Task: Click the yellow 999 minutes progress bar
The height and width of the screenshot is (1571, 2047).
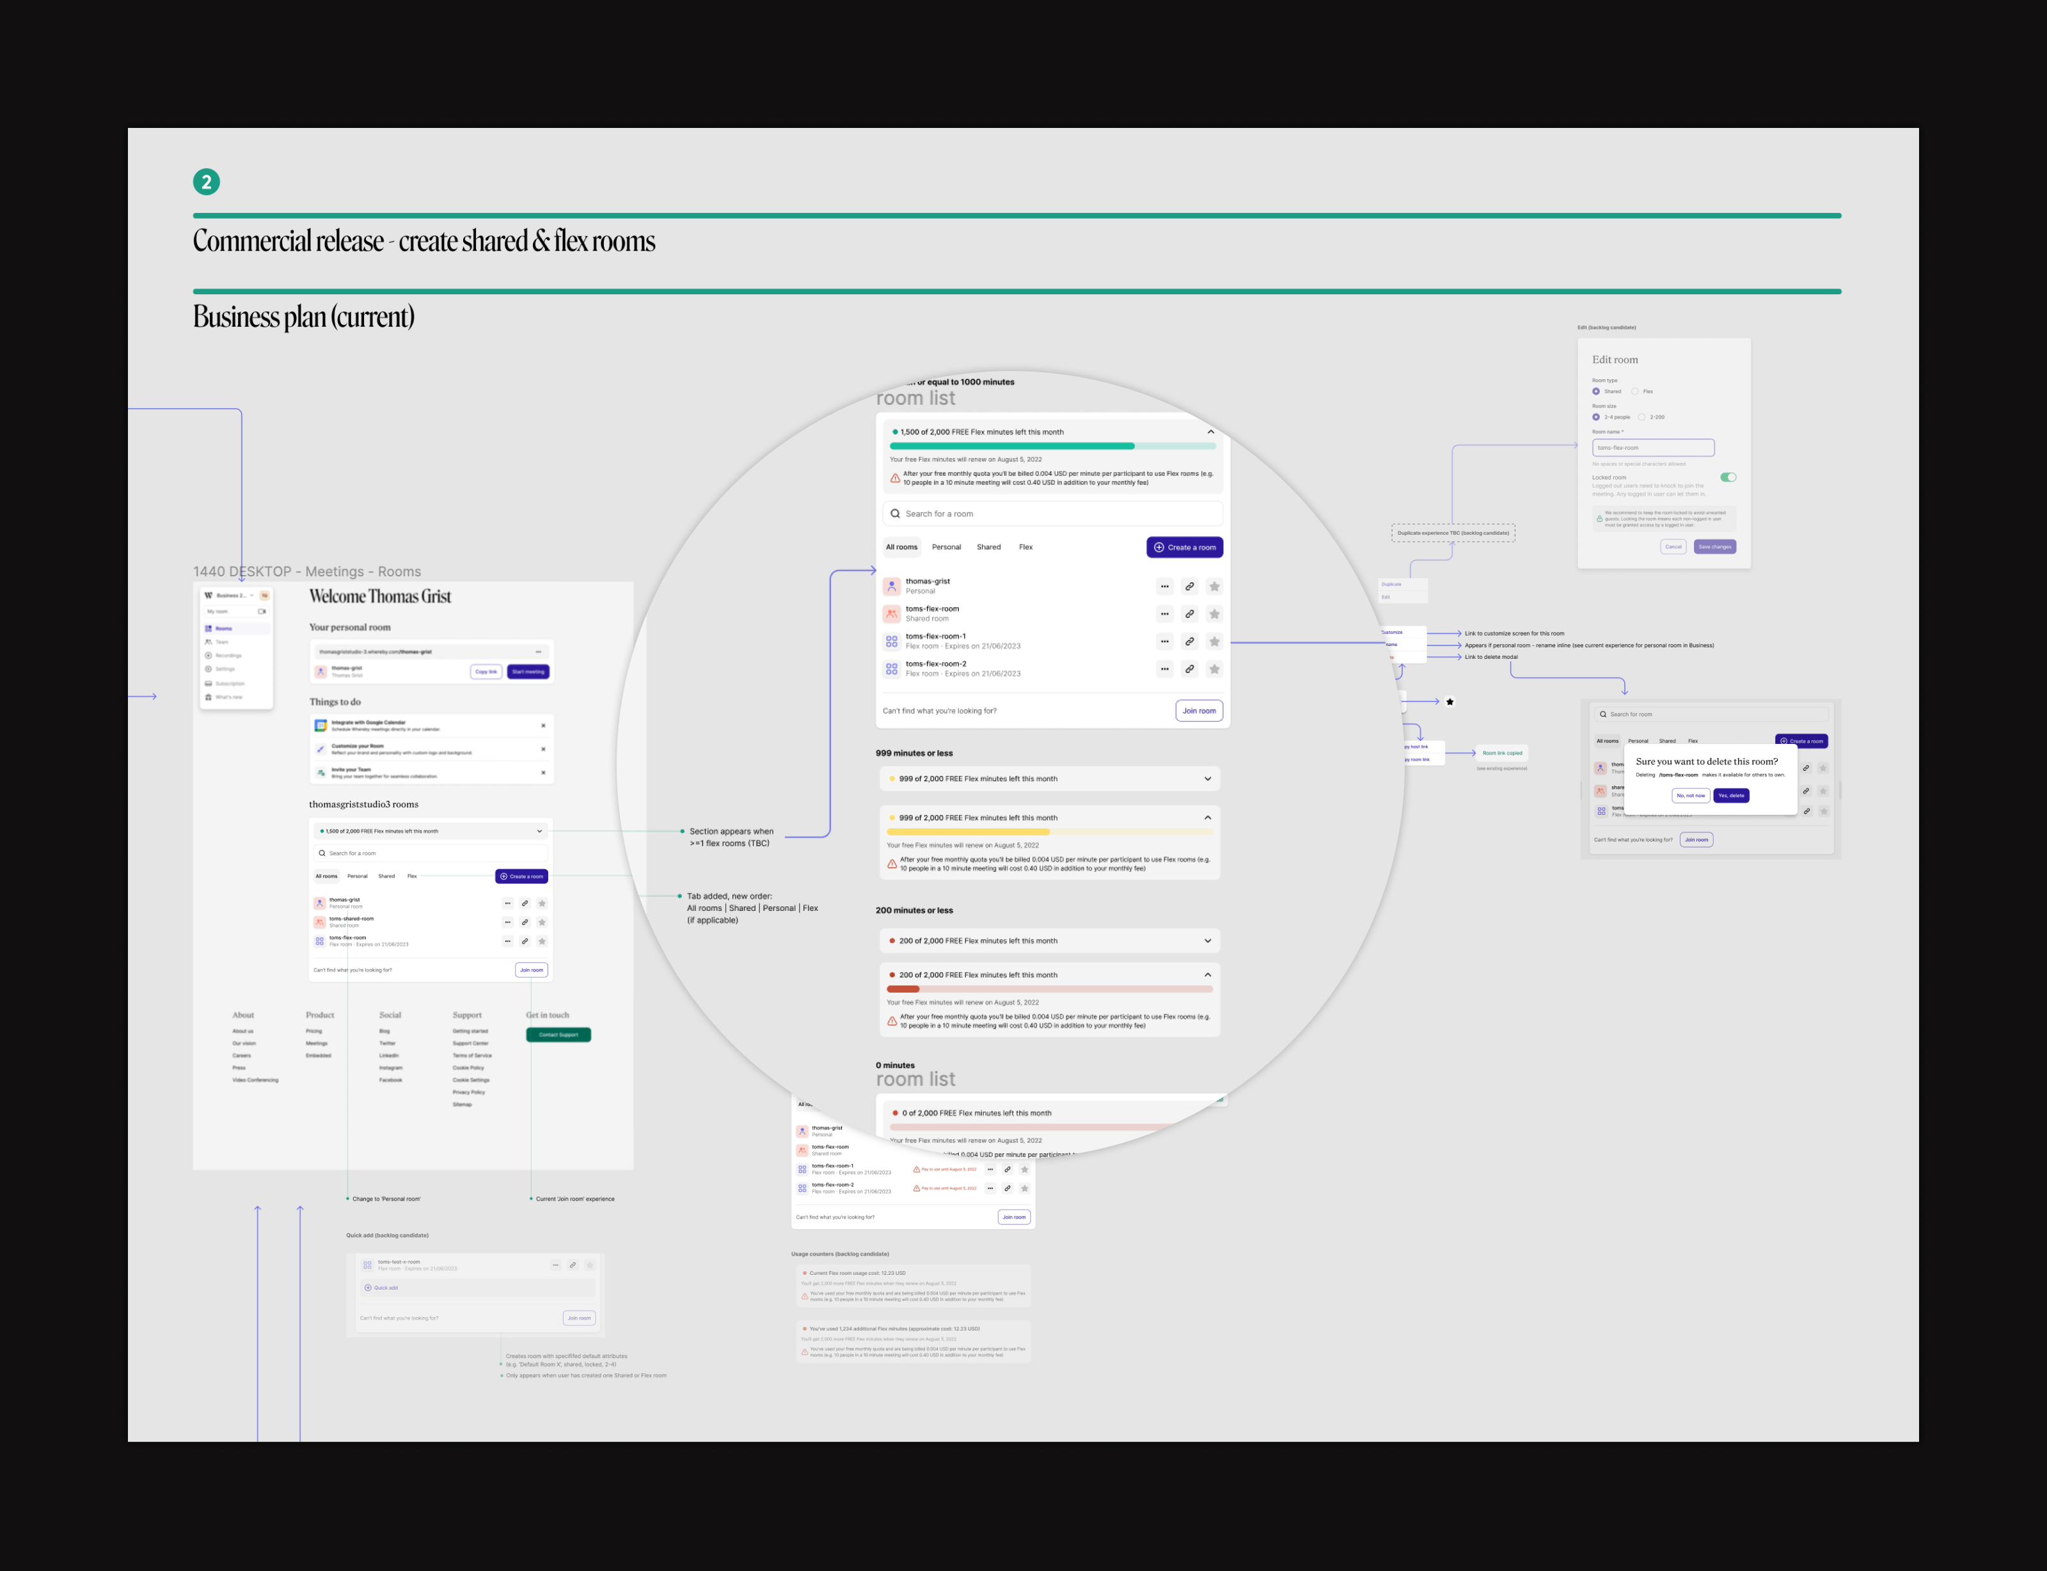Action: (x=1049, y=832)
